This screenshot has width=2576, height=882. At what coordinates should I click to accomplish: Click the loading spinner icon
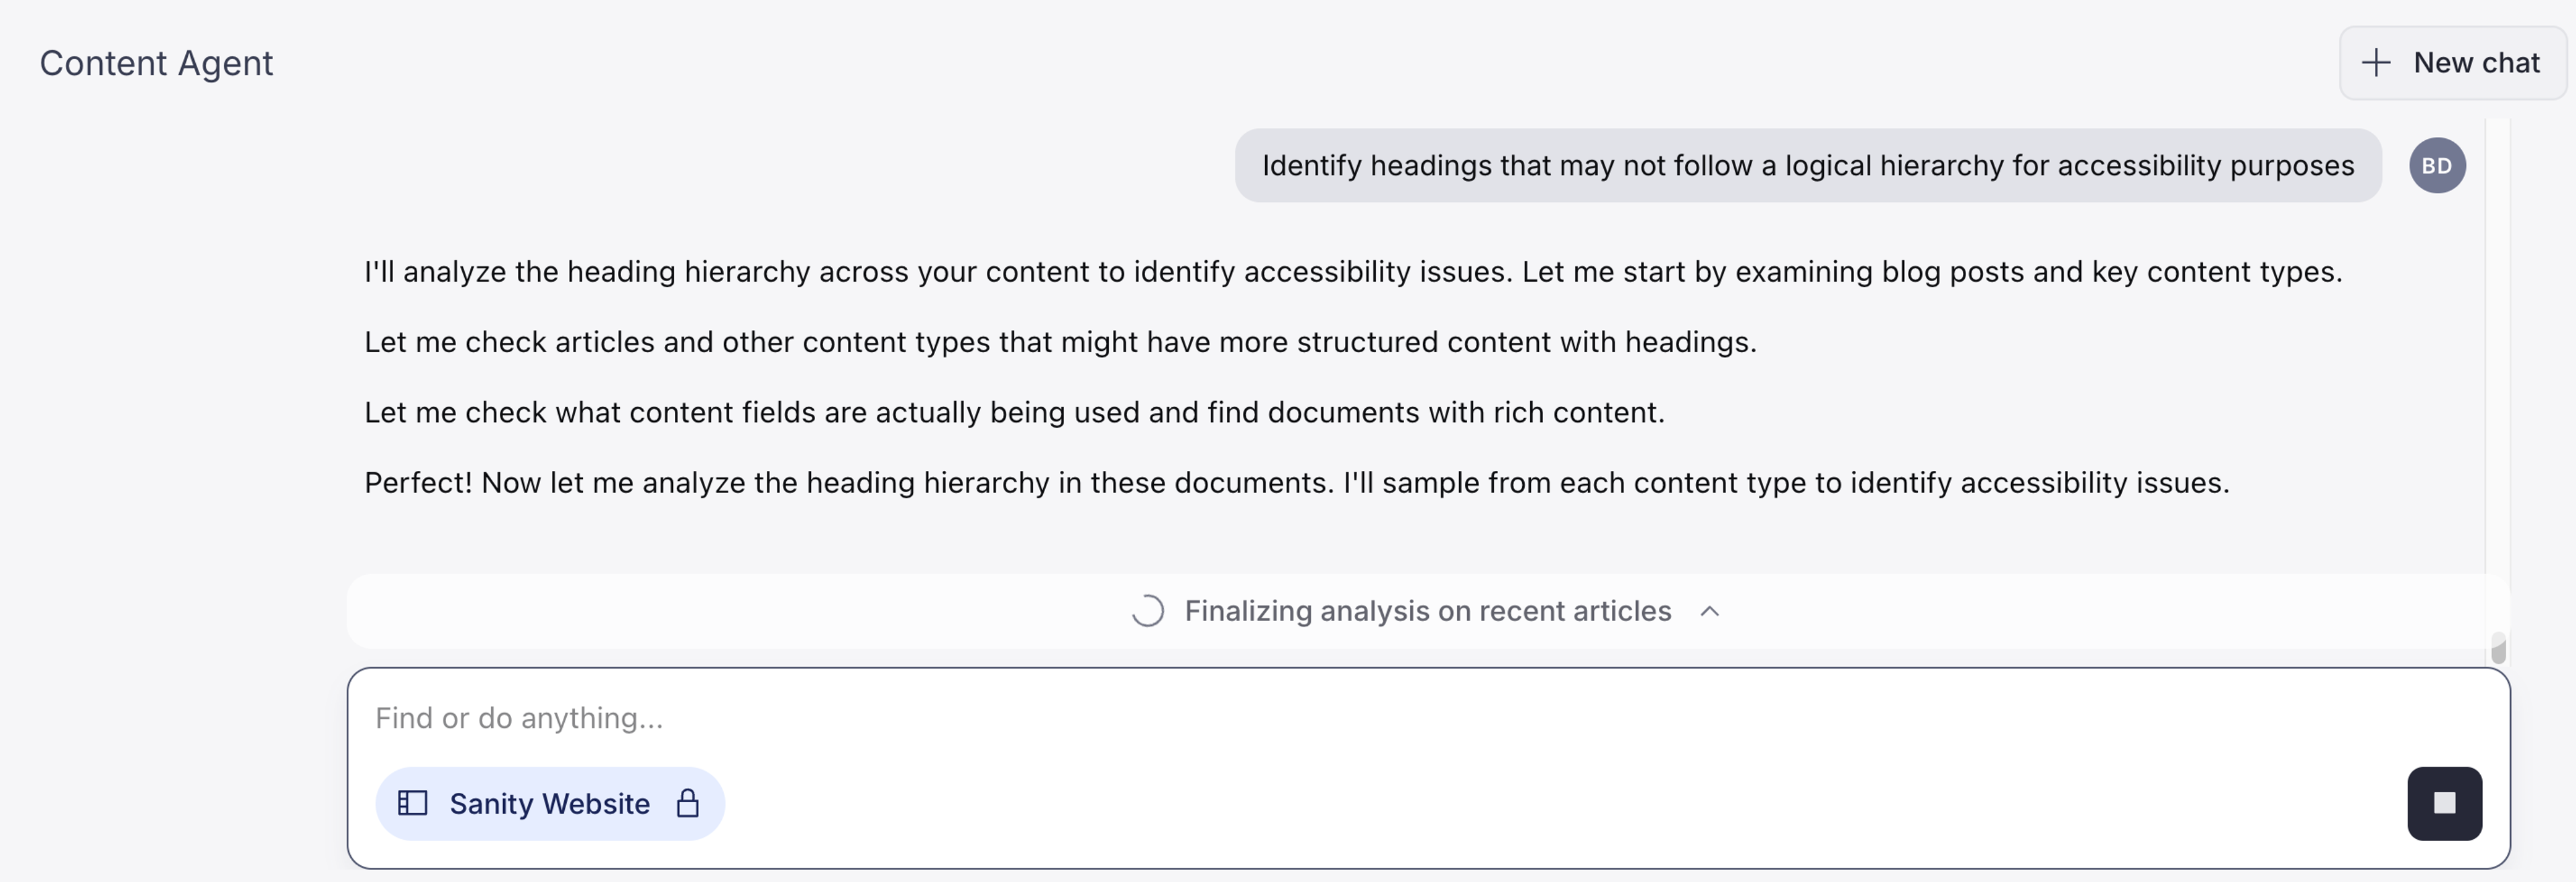(x=1147, y=611)
